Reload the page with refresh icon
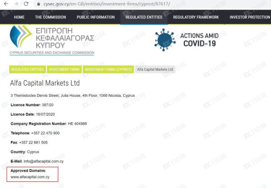The image size is (271, 188). (x=26, y=4)
